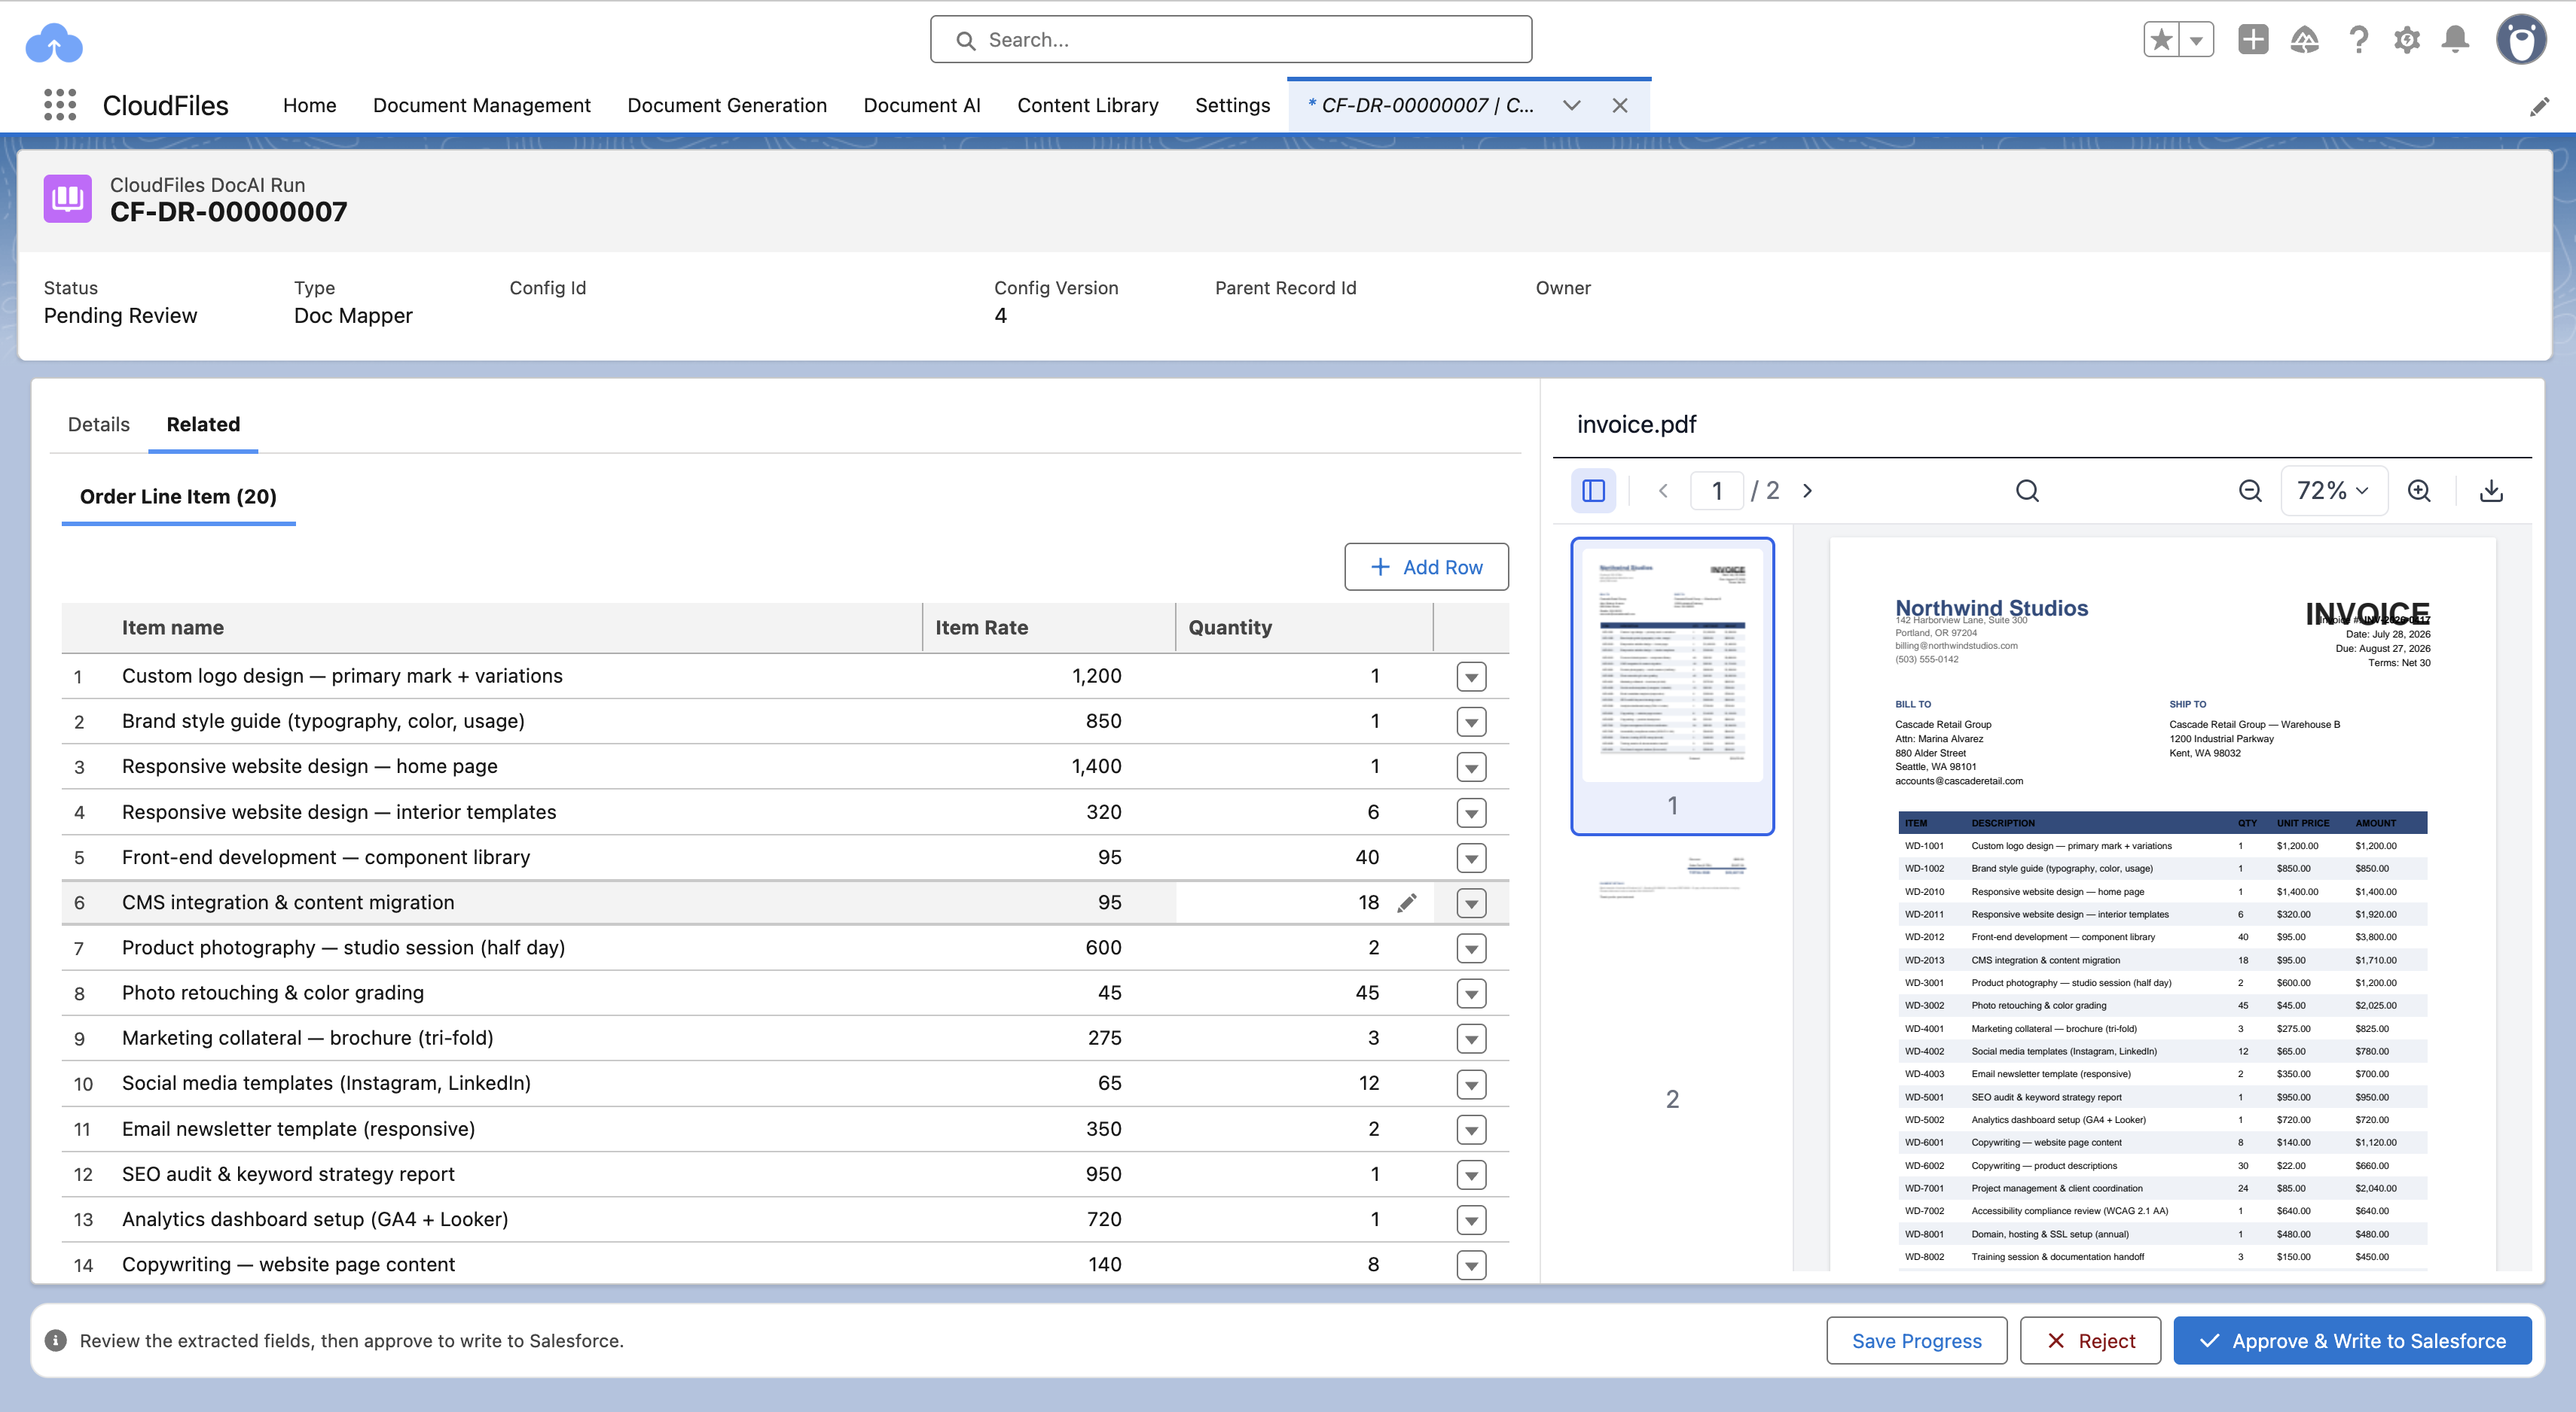This screenshot has width=2576, height=1412.
Task: Open row actions for Responsive website design home page
Action: pyautogui.click(x=1471, y=768)
